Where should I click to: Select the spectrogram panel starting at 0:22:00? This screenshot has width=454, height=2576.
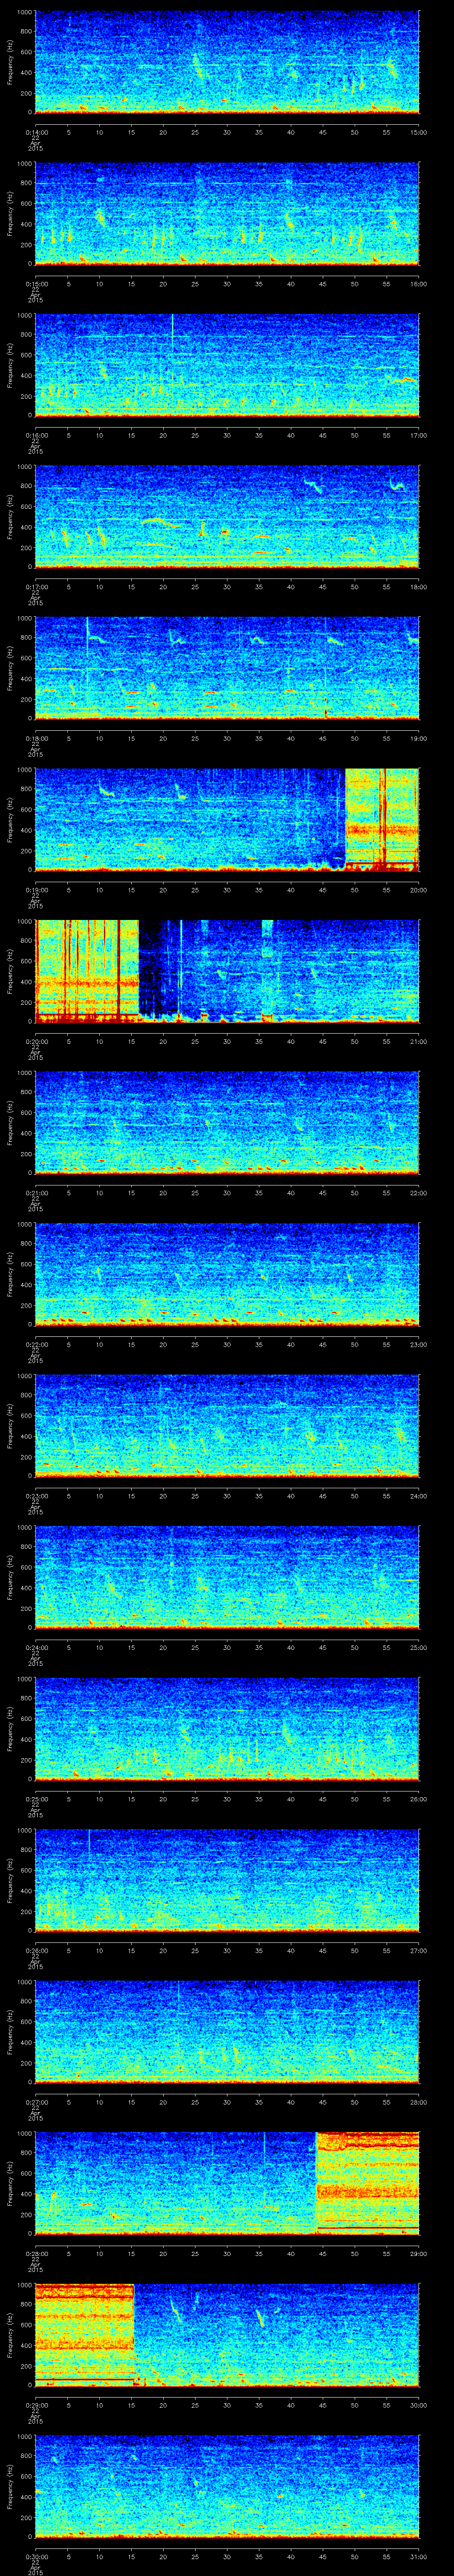[x=227, y=1275]
